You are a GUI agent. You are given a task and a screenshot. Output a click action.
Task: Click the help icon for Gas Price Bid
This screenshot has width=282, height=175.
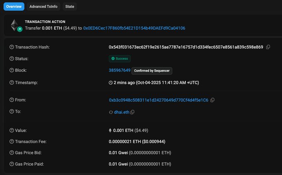click(x=12, y=153)
